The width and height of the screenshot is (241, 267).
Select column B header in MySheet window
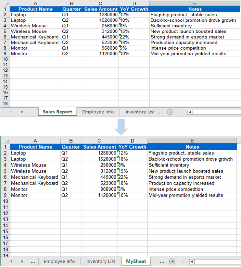71,141
